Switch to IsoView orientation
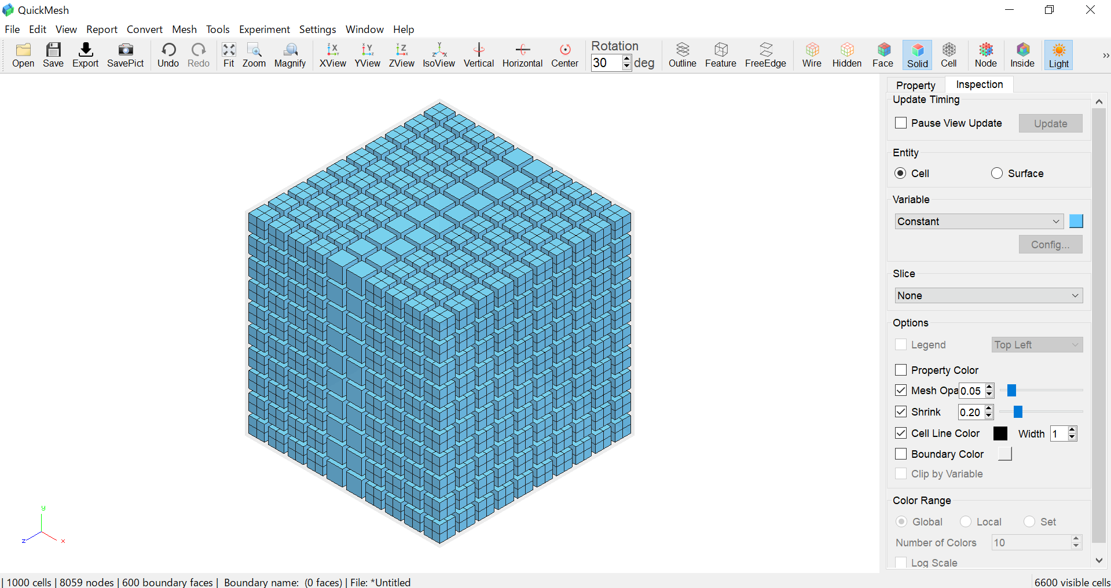1111x588 pixels. (439, 56)
